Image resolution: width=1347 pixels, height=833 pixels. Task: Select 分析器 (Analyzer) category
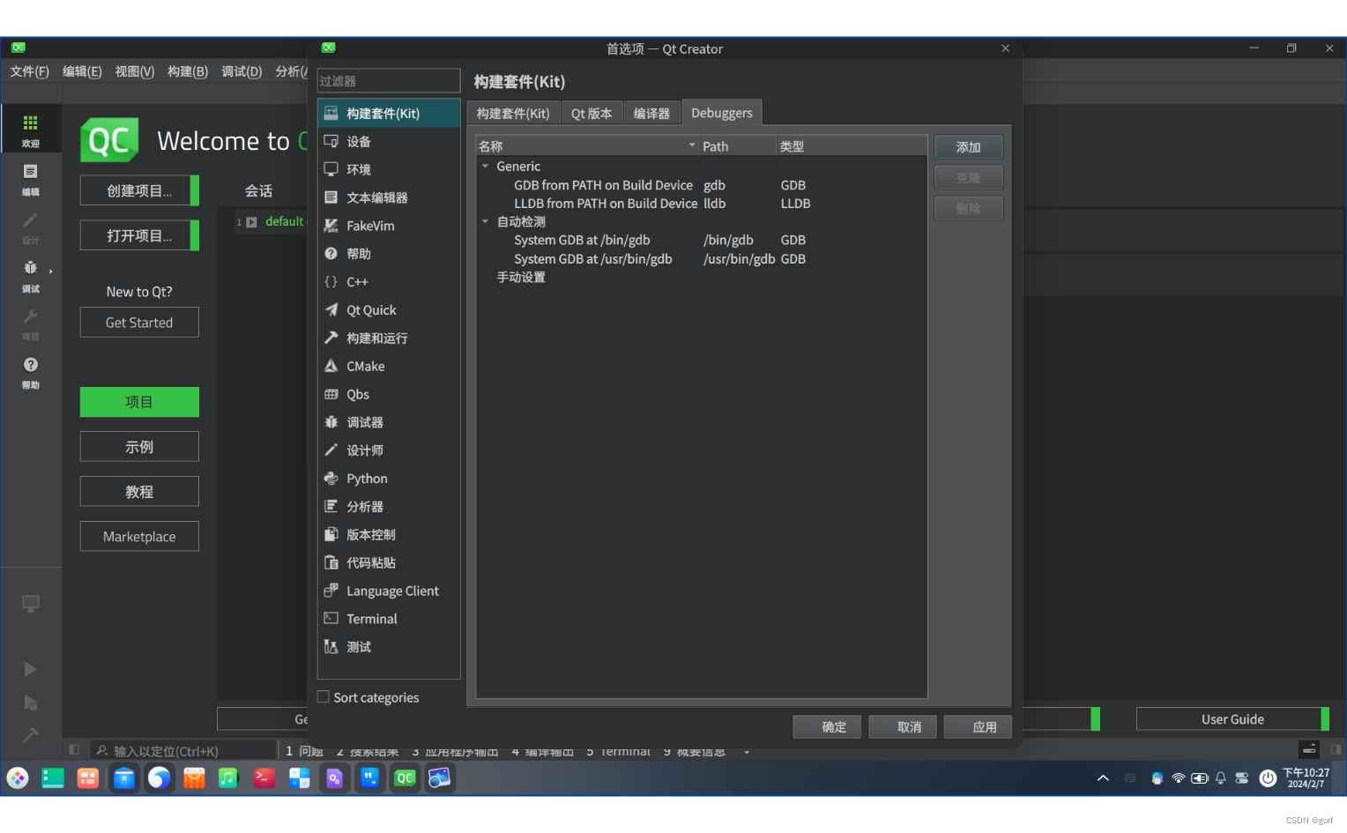pos(389,507)
